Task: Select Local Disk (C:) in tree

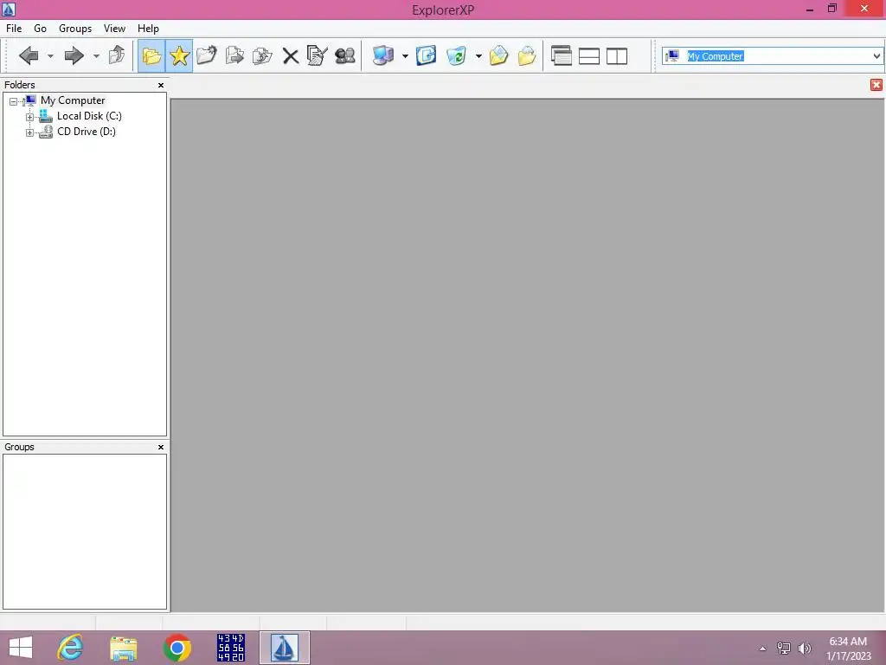Action: (89, 116)
